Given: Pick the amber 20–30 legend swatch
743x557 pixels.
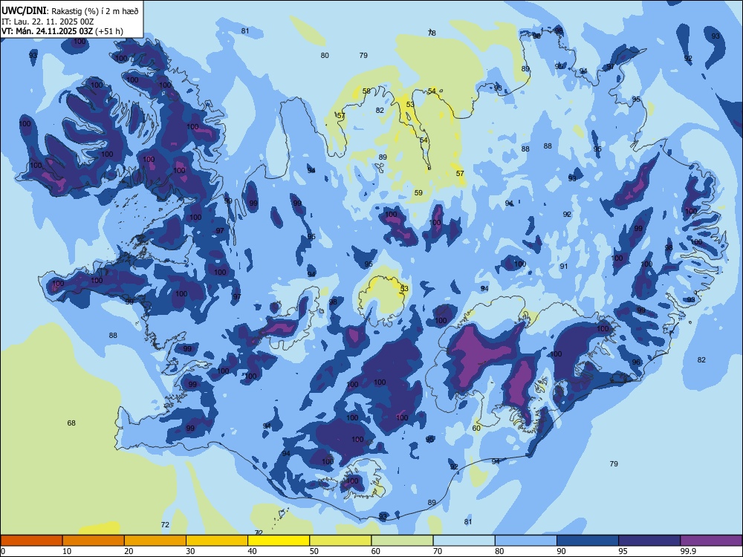Looking at the screenshot, I should pos(155,541).
